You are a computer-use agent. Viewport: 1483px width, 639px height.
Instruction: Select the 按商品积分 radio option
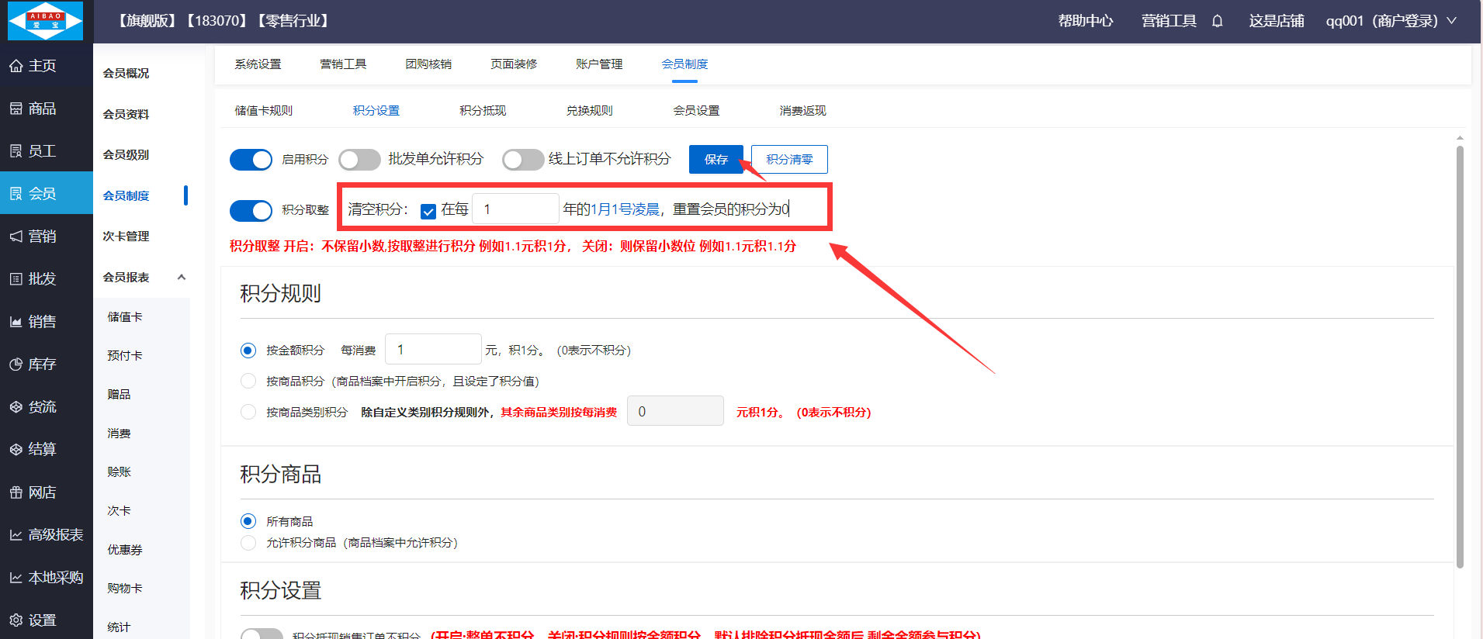click(248, 381)
